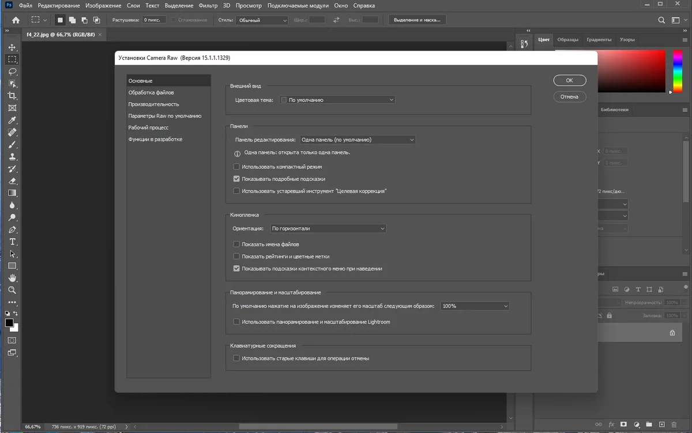Select the Horizontal Type tool
This screenshot has width=692, height=433.
point(12,242)
